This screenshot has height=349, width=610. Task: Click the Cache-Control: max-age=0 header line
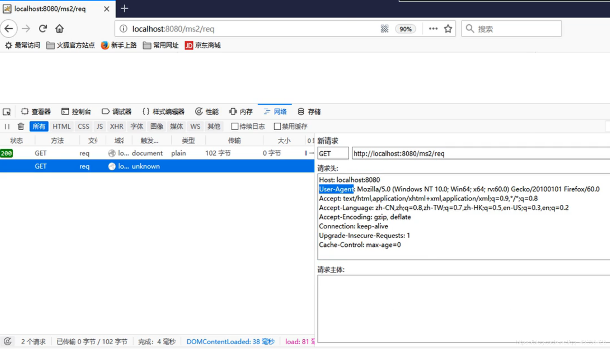tap(360, 245)
